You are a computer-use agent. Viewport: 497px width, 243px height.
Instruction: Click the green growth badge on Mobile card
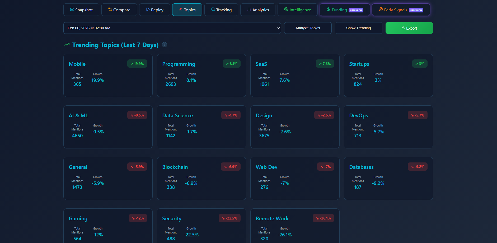(137, 63)
